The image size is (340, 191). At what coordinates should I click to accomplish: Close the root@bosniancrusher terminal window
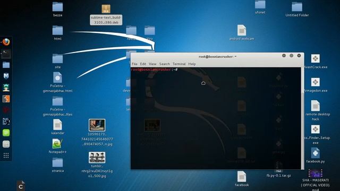(x=299, y=56)
